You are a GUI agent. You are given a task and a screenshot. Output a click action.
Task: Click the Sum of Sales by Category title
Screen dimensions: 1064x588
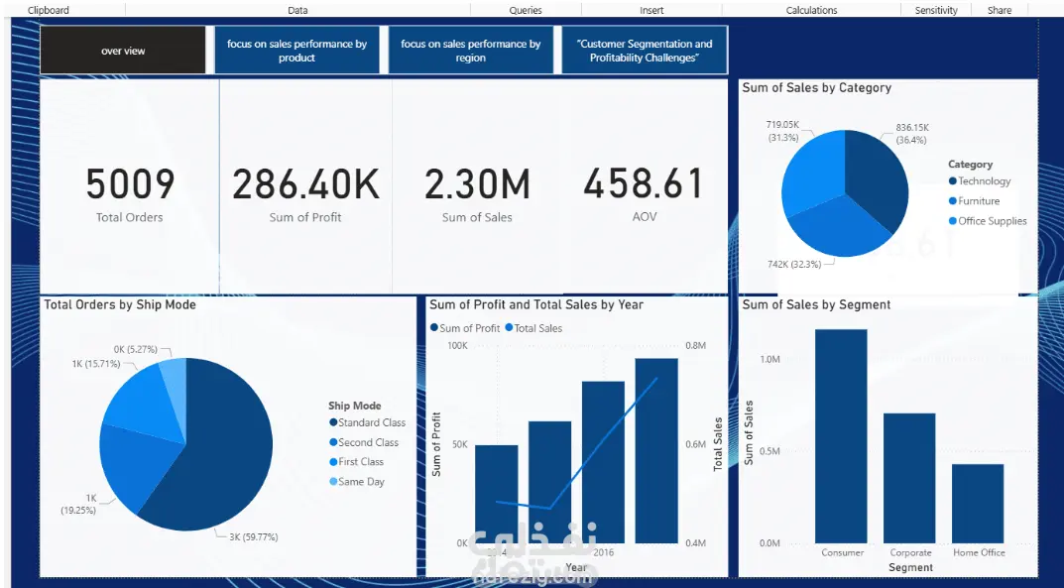816,87
